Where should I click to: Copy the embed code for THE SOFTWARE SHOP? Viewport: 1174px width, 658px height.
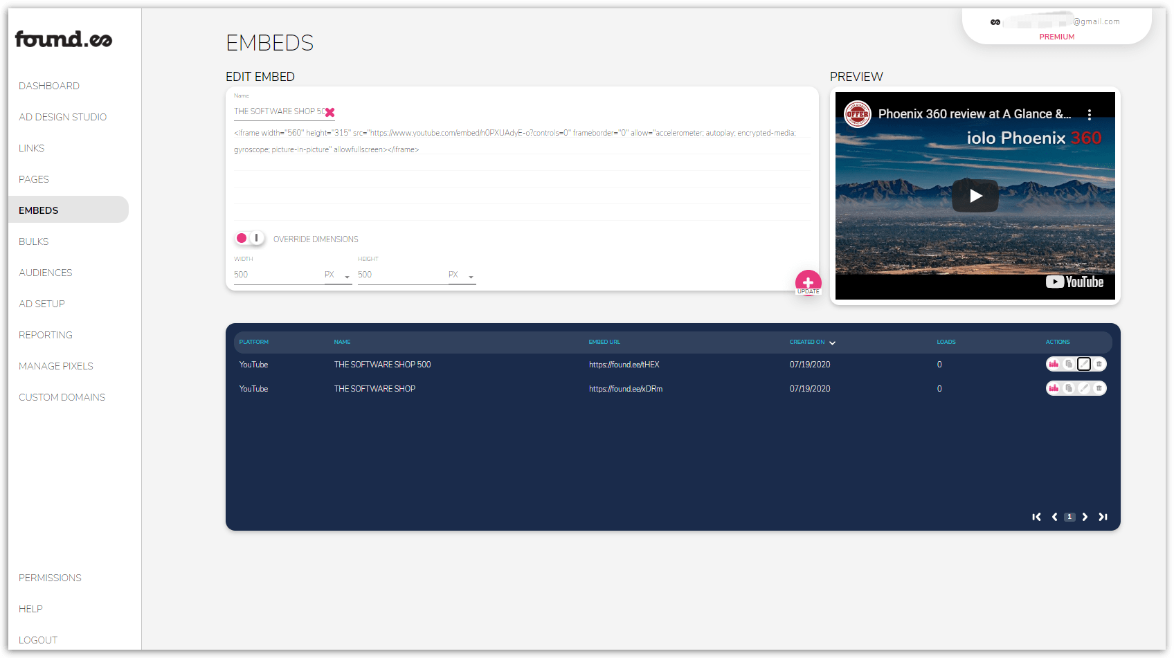point(1069,388)
